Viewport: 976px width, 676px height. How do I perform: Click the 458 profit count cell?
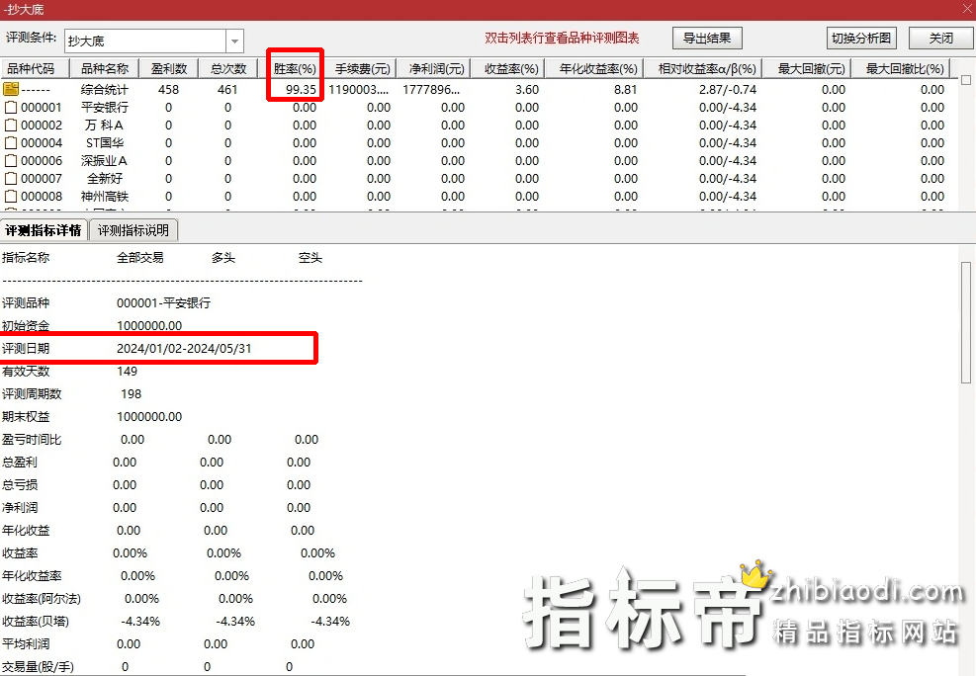point(169,90)
